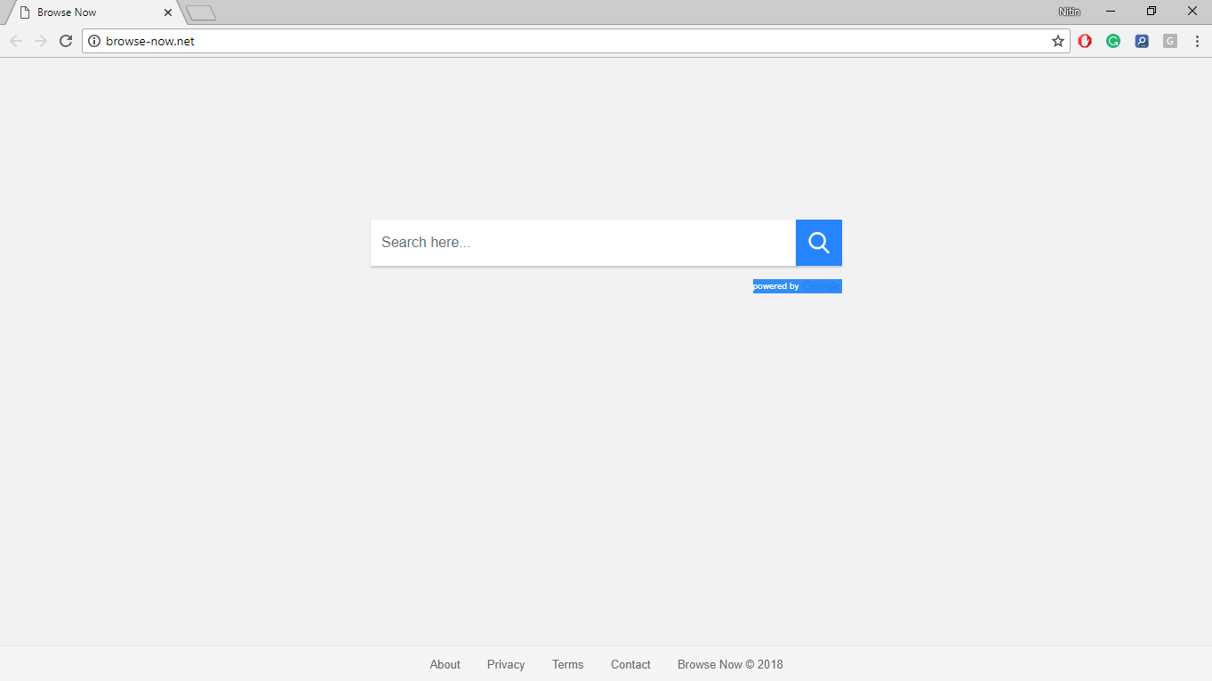Image resolution: width=1212 pixels, height=681 pixels.
Task: Open the Grammarly extension
Action: click(x=1113, y=41)
